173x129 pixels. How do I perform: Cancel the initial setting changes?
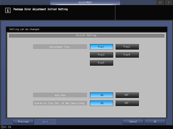(x=133, y=122)
